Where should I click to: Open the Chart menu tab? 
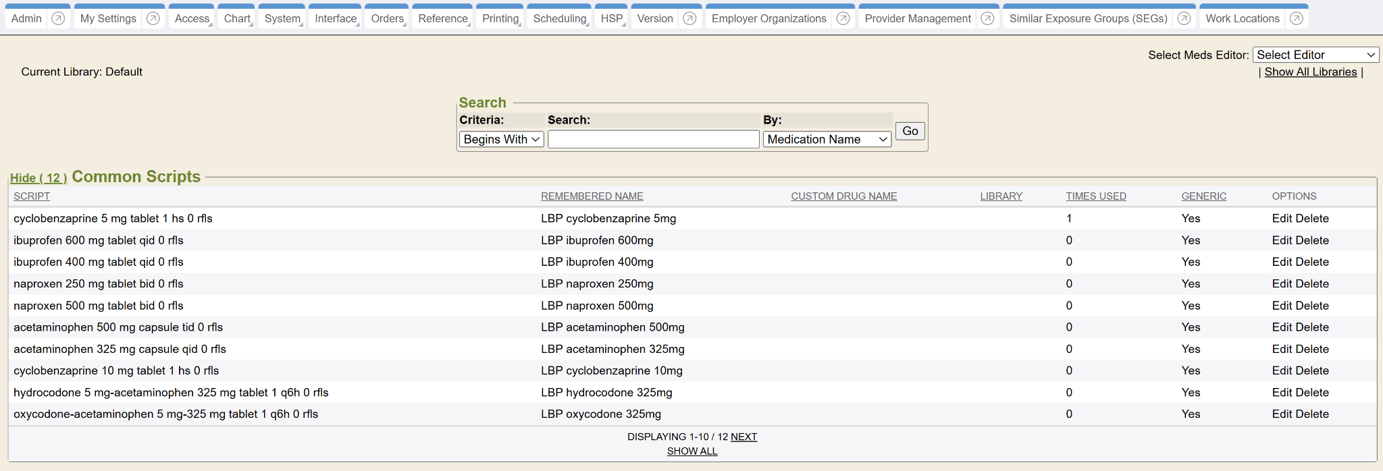pyautogui.click(x=237, y=18)
